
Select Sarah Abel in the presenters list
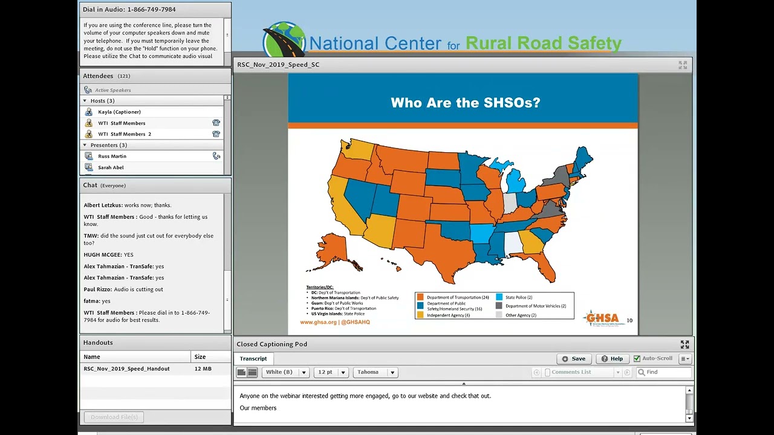pos(152,167)
